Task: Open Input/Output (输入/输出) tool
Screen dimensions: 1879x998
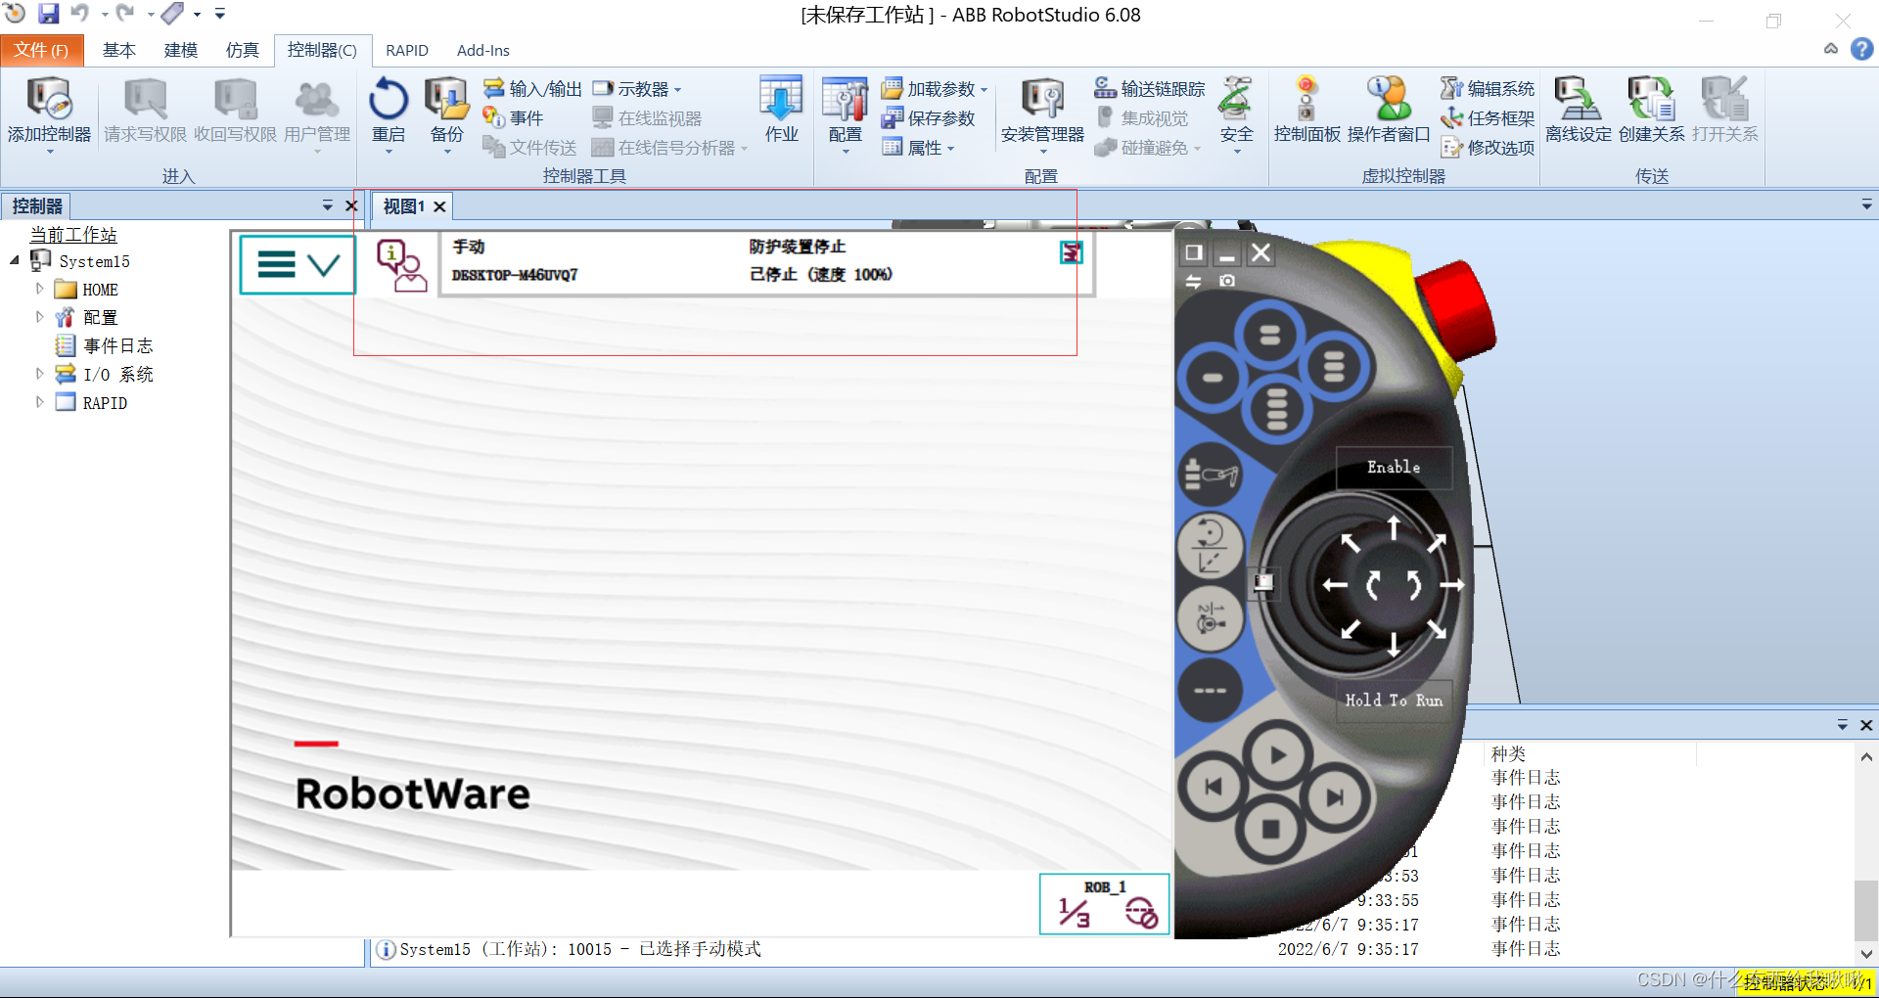Action: pos(532,89)
